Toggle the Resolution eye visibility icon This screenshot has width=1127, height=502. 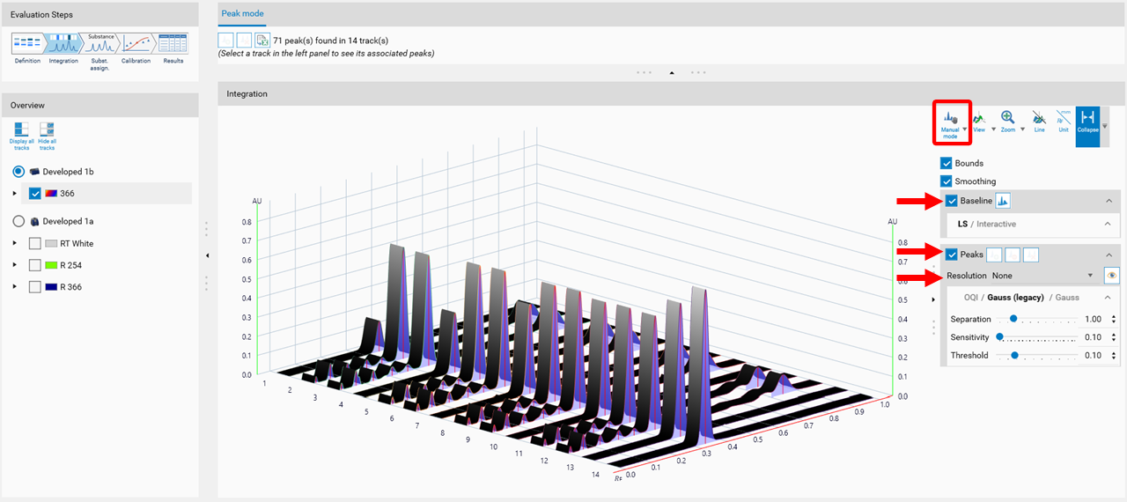click(1112, 276)
